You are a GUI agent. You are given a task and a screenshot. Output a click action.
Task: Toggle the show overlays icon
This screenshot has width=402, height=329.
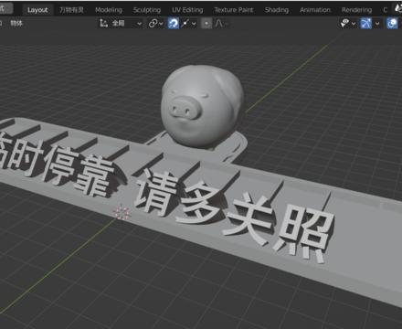[392, 24]
